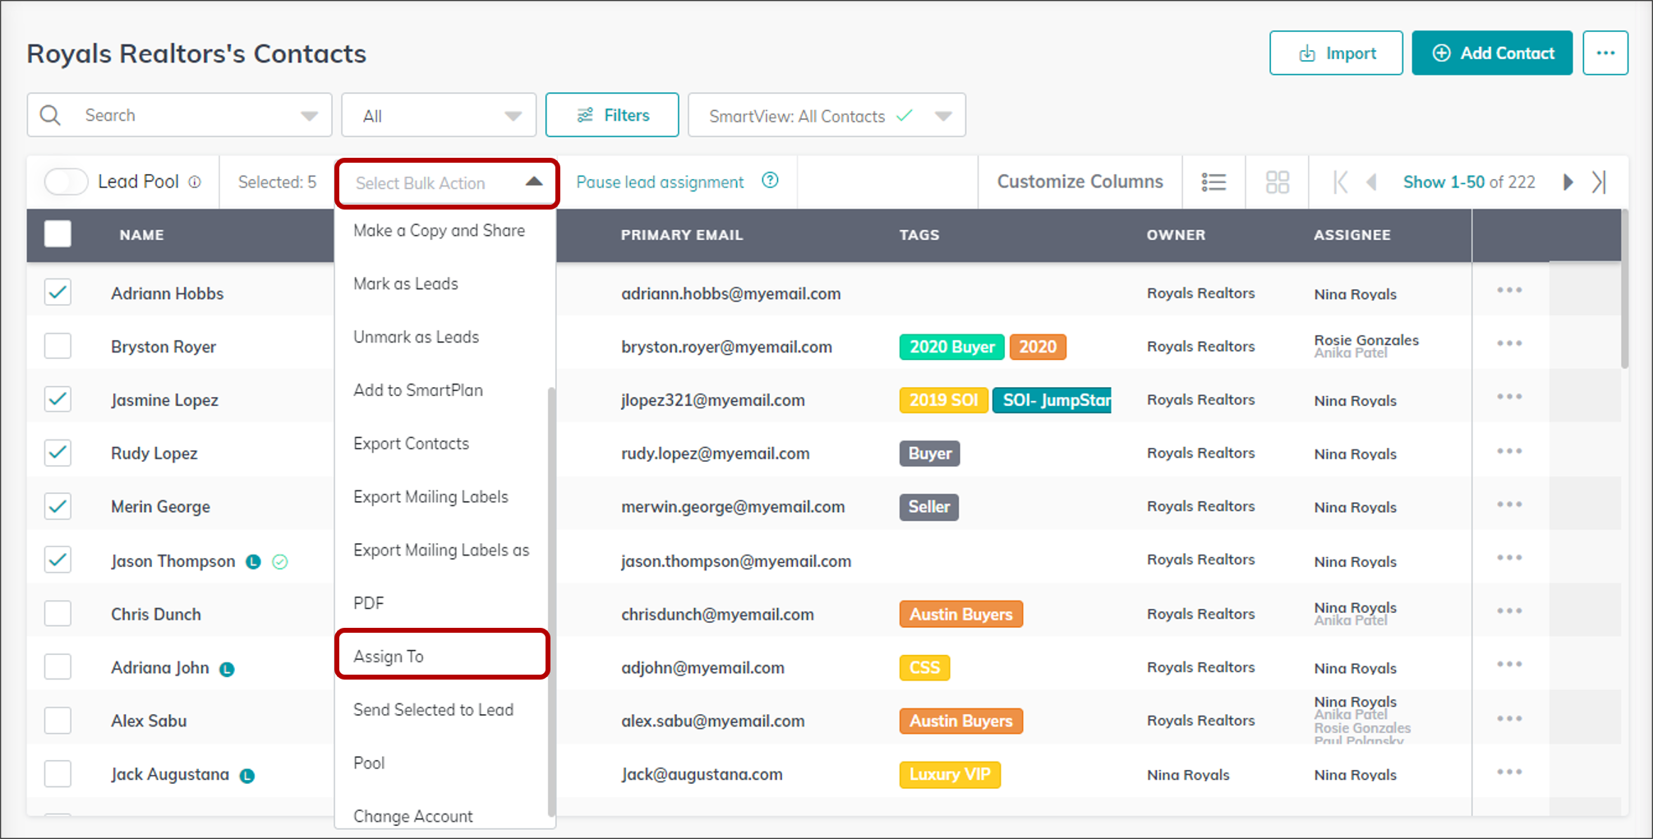The height and width of the screenshot is (839, 1653).
Task: Check Chris Dunch checkbox
Action: click(58, 613)
